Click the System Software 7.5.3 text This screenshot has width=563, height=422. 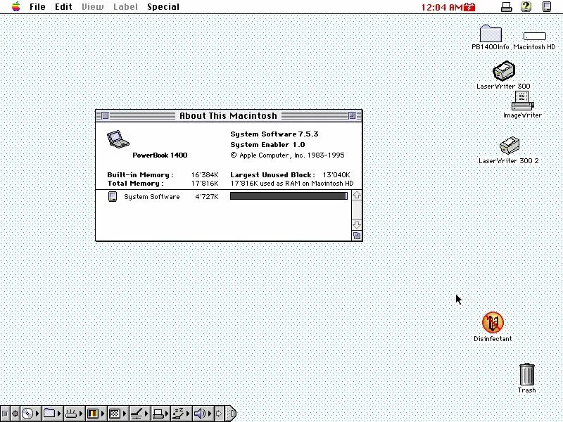click(x=274, y=134)
